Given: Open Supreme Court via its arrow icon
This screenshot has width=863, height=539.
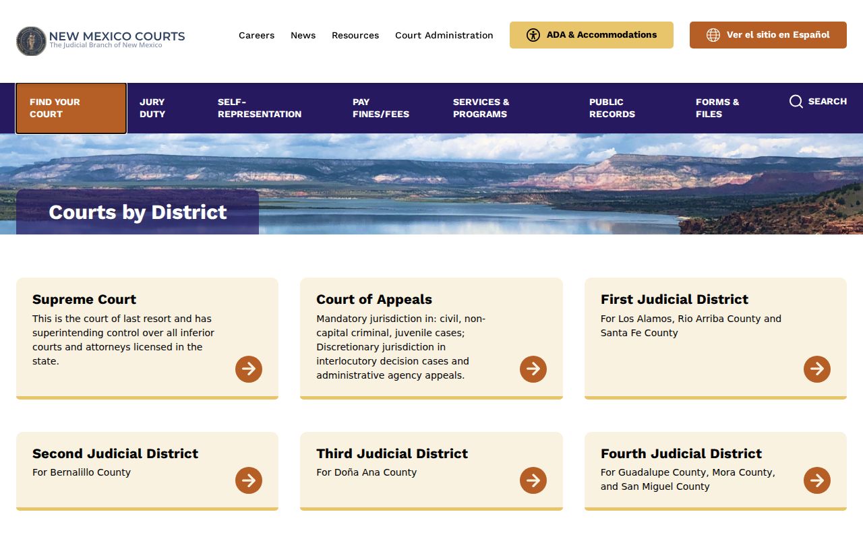Looking at the screenshot, I should click(249, 369).
